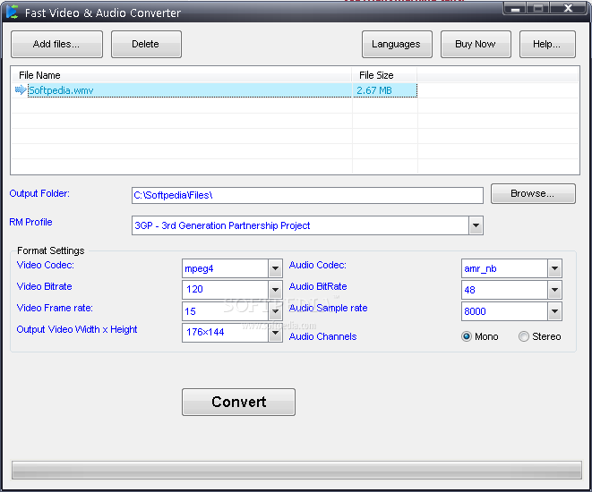The image size is (592, 492).
Task: Expand the Audio Sample rate 8000 dropdown
Action: click(x=554, y=311)
